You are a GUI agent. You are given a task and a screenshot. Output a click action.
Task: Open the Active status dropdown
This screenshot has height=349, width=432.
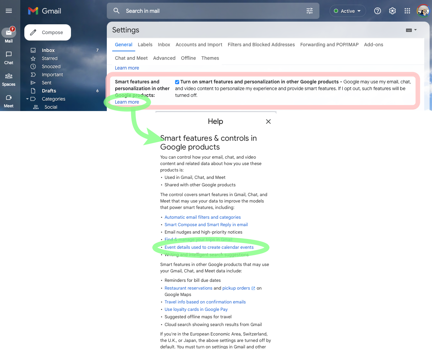pyautogui.click(x=348, y=11)
